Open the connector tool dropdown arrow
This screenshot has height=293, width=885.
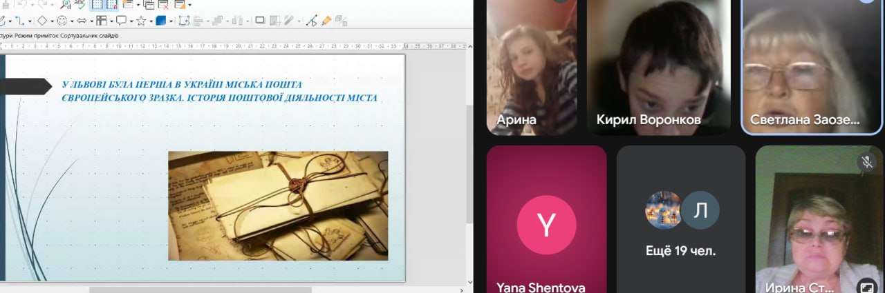point(30,21)
